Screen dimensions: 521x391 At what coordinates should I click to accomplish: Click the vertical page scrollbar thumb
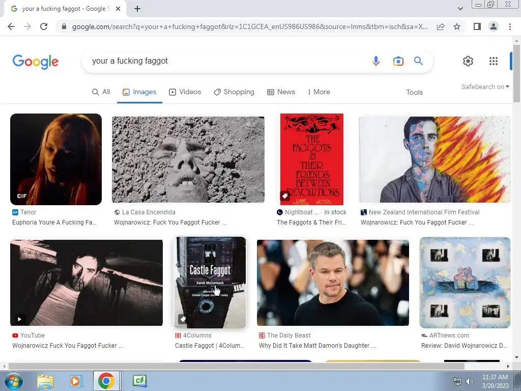[516, 73]
